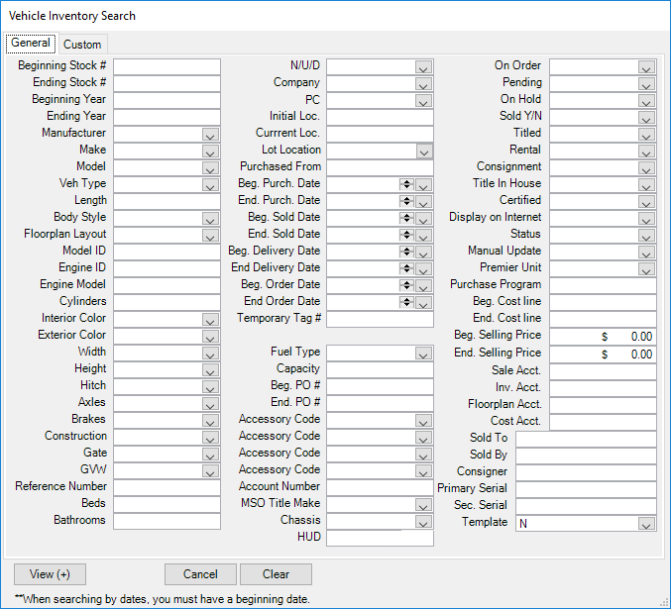Viewport: 671px width, 609px height.
Task: Expand the Veh Type dropdown
Action: click(x=210, y=185)
